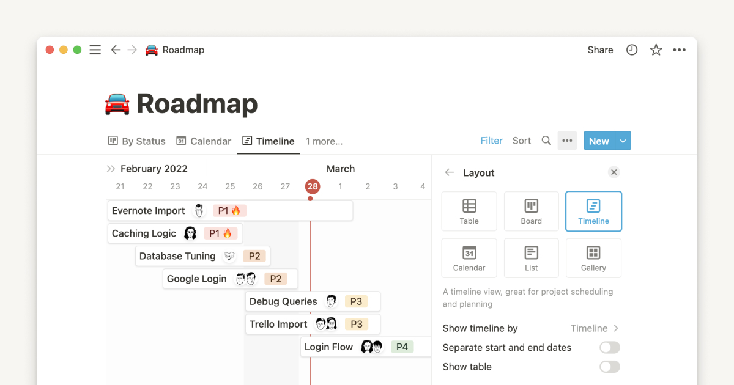Favorite the page with star icon
The height and width of the screenshot is (385, 734).
[656, 50]
